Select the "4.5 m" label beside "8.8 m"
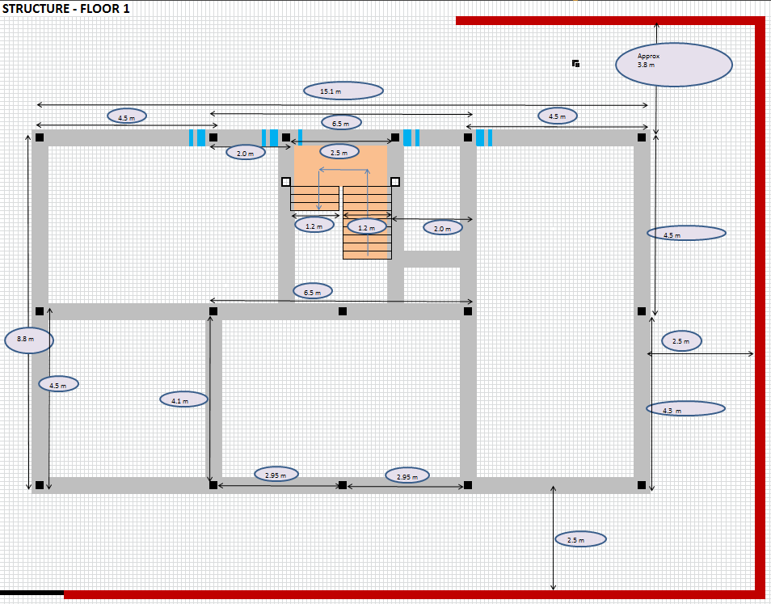771x604 pixels. [58, 384]
